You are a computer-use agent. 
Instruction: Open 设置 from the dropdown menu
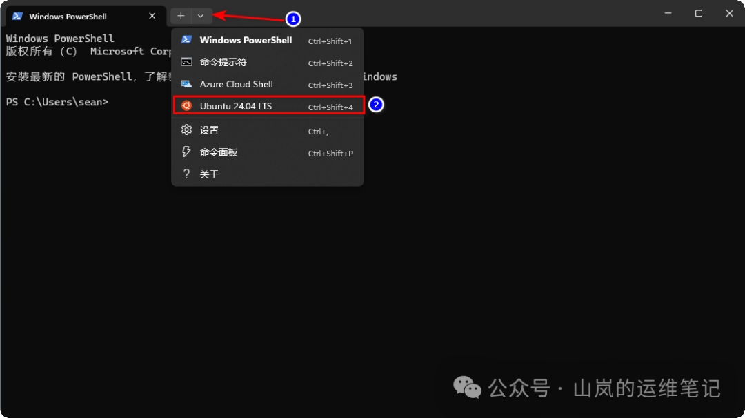pyautogui.click(x=209, y=129)
